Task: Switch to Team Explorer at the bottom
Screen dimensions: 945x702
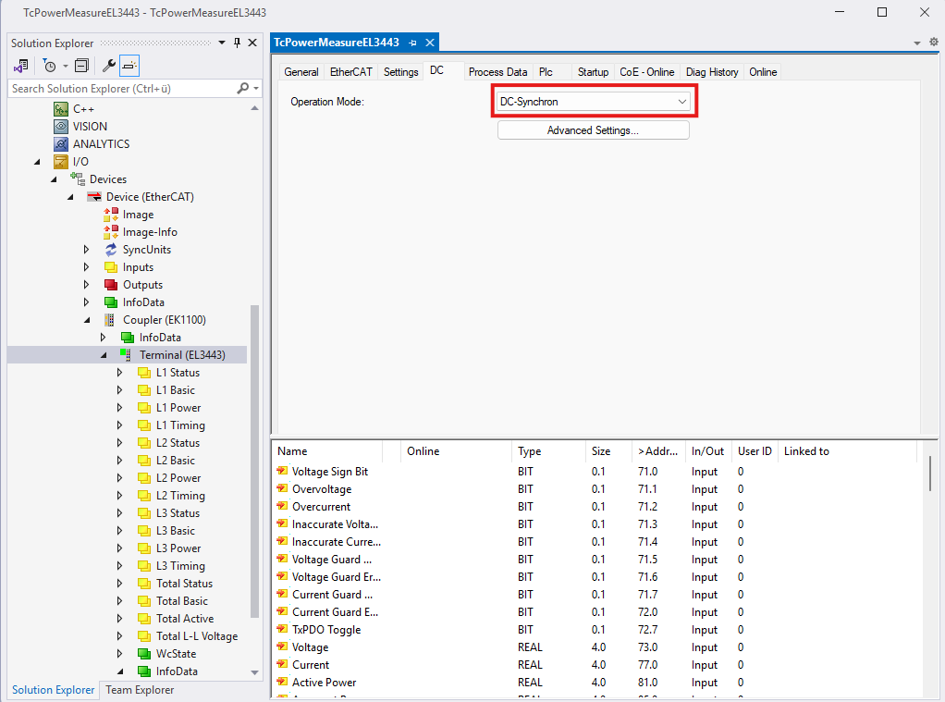Action: [x=140, y=690]
